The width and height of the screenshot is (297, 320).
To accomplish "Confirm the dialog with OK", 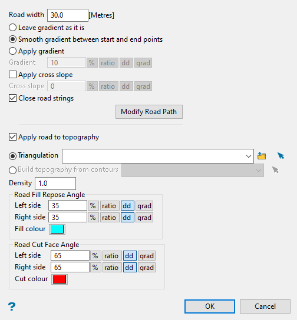I will tap(210, 306).
